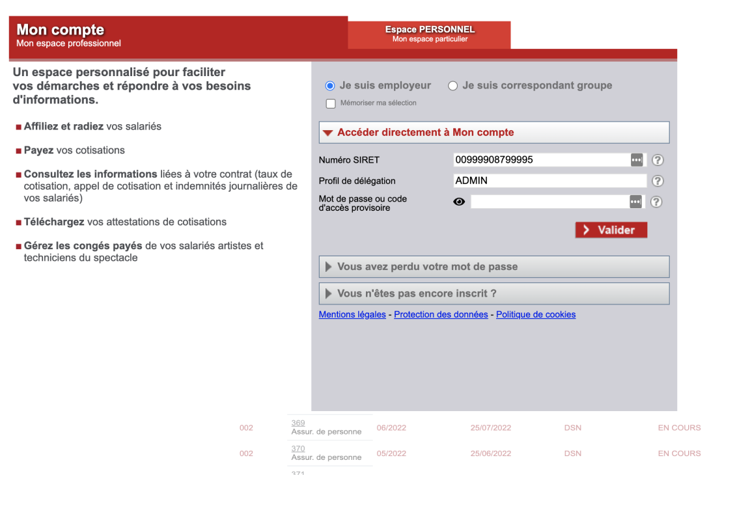Open the "Politique de cookies" link

(x=536, y=314)
